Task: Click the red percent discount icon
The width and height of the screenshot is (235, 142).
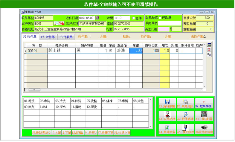Action: click(x=62, y=23)
